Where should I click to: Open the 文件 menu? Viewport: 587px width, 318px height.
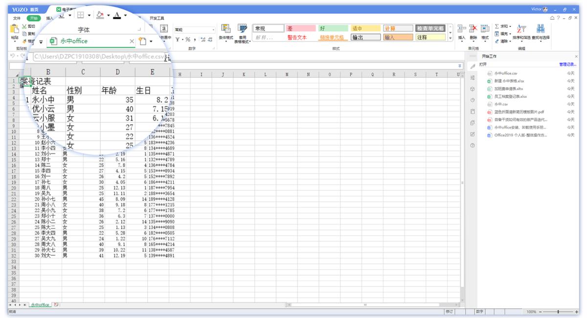click(x=17, y=18)
